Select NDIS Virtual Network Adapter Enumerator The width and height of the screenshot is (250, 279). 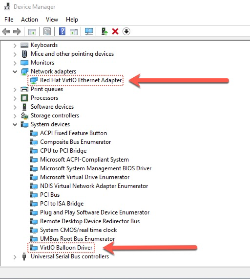coord(94,186)
